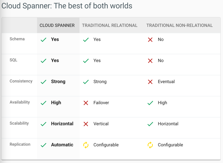This screenshot has width=223, height=163.
Task: Click the green checkmark beside Automatic
Action: 44,145
